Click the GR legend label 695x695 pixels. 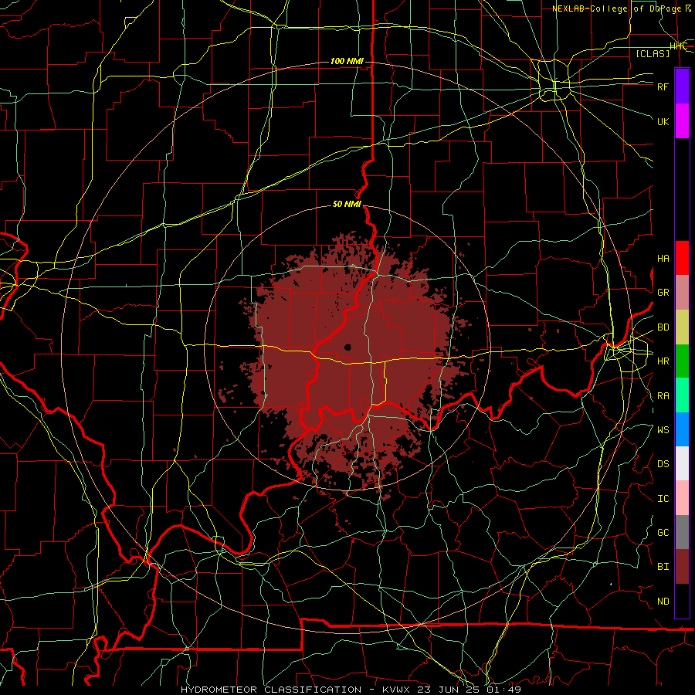click(663, 293)
